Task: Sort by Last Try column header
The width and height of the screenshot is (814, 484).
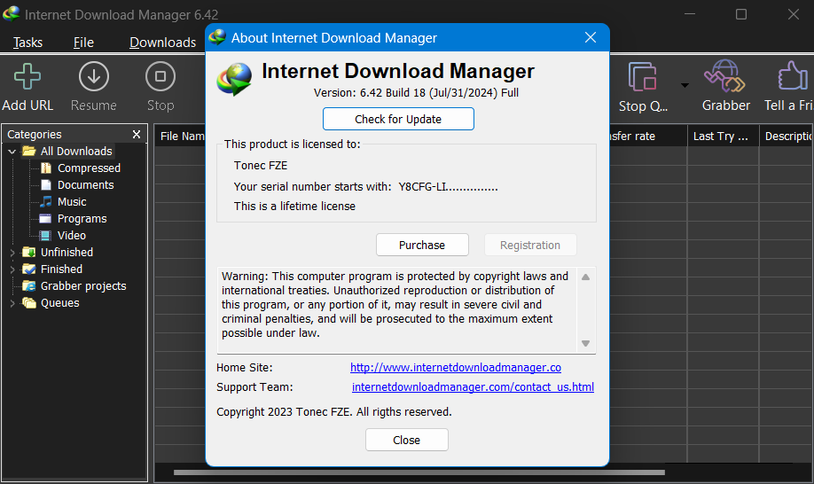Action: click(724, 136)
